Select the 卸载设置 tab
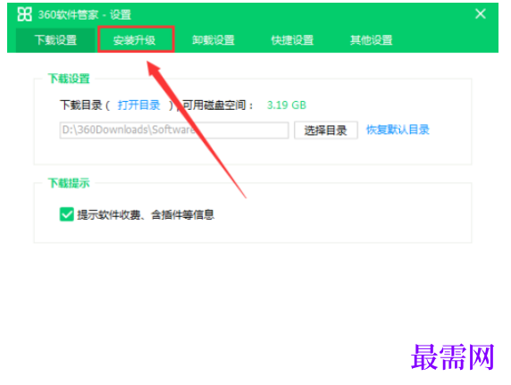Screen dimensions: 511x385 pos(214,40)
